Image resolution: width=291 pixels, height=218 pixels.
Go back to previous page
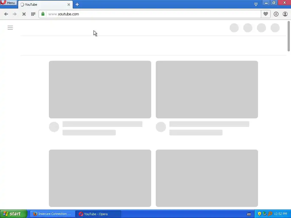(6, 14)
